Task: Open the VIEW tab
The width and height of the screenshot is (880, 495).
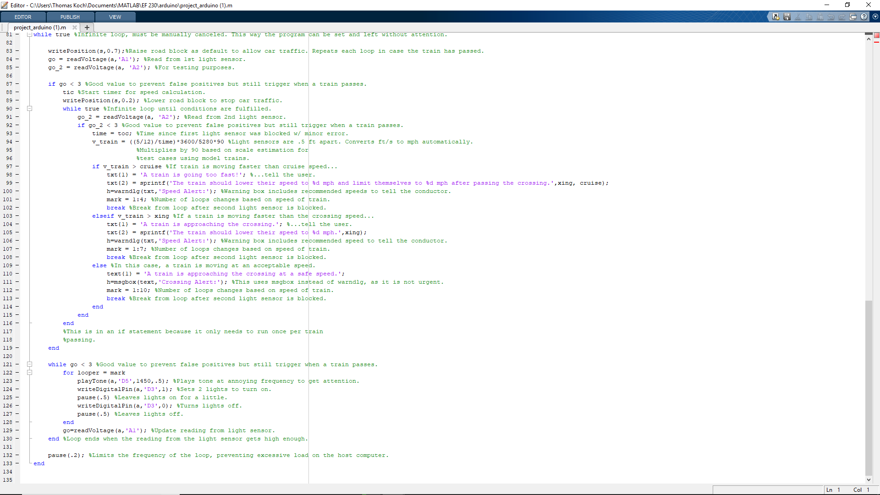Action: [115, 17]
